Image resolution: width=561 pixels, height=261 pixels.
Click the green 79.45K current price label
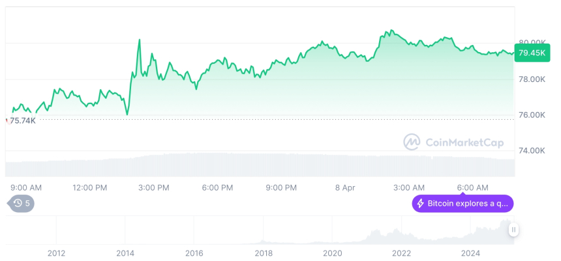tap(532, 53)
